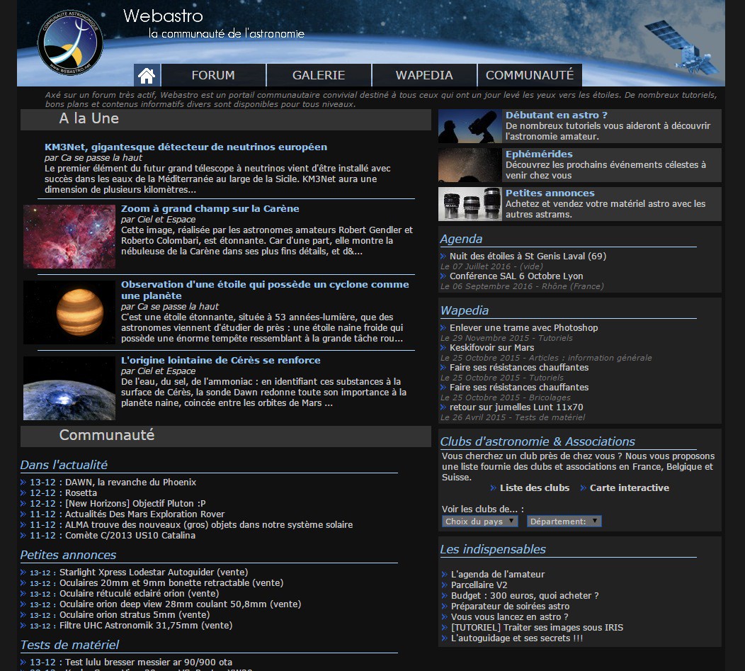Open Keskifovoir sur Mars article
The height and width of the screenshot is (671, 745).
pyautogui.click(x=491, y=348)
